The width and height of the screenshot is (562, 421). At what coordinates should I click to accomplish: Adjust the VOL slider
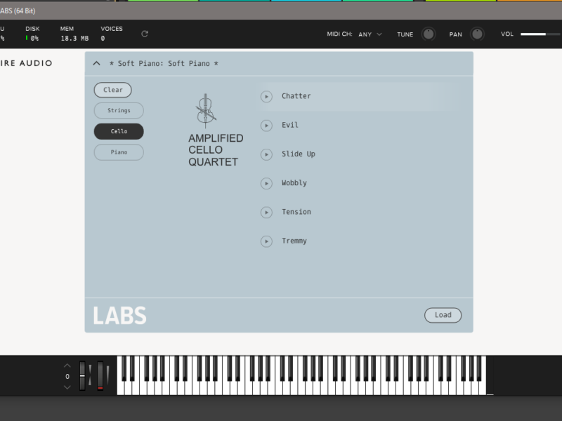coord(540,34)
